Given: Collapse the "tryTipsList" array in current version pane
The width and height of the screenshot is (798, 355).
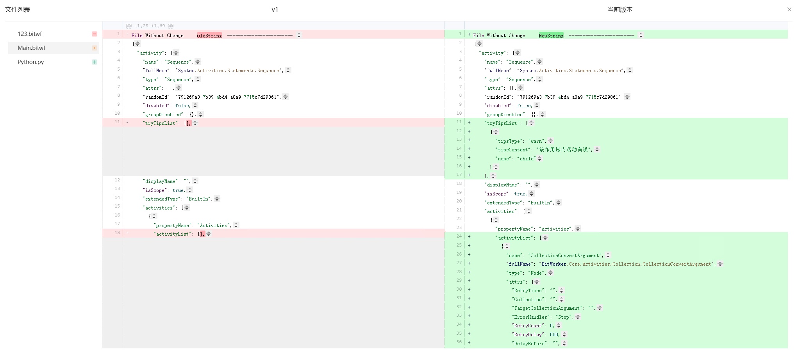Looking at the screenshot, I should (x=531, y=123).
